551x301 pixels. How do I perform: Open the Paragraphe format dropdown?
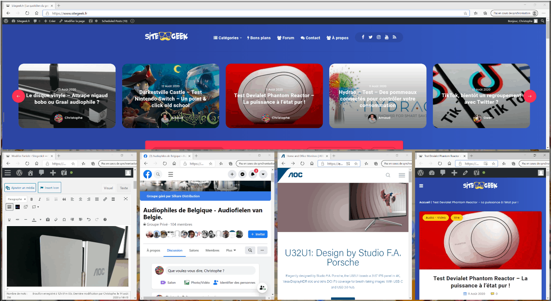point(17,199)
